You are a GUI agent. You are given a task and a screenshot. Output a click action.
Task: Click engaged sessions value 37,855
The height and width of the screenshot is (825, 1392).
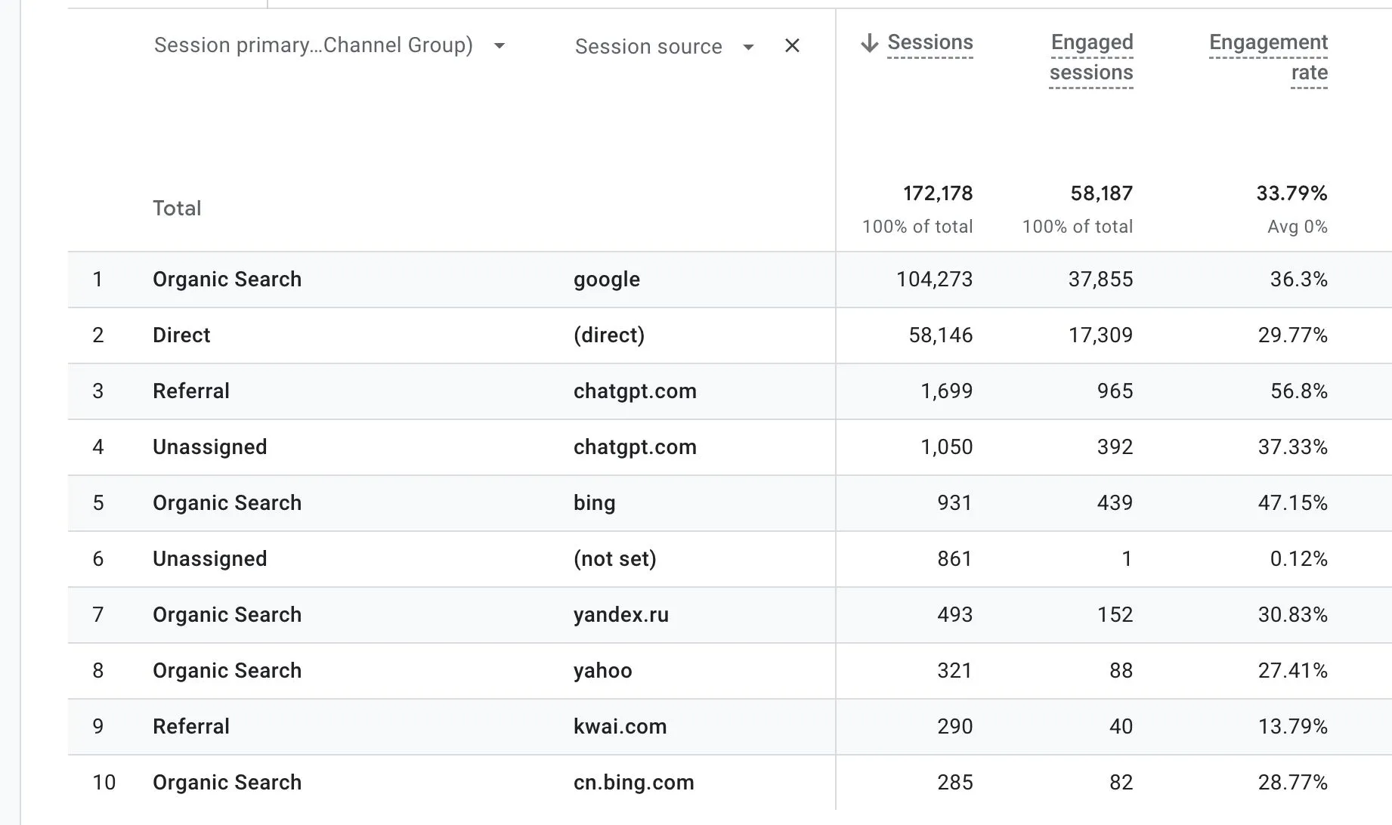click(x=1100, y=280)
